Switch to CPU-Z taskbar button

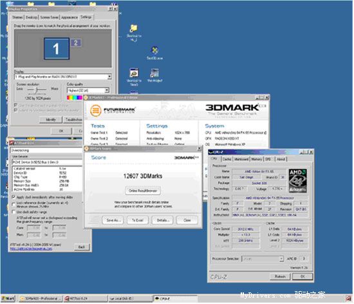pyautogui.click(x=175, y=299)
